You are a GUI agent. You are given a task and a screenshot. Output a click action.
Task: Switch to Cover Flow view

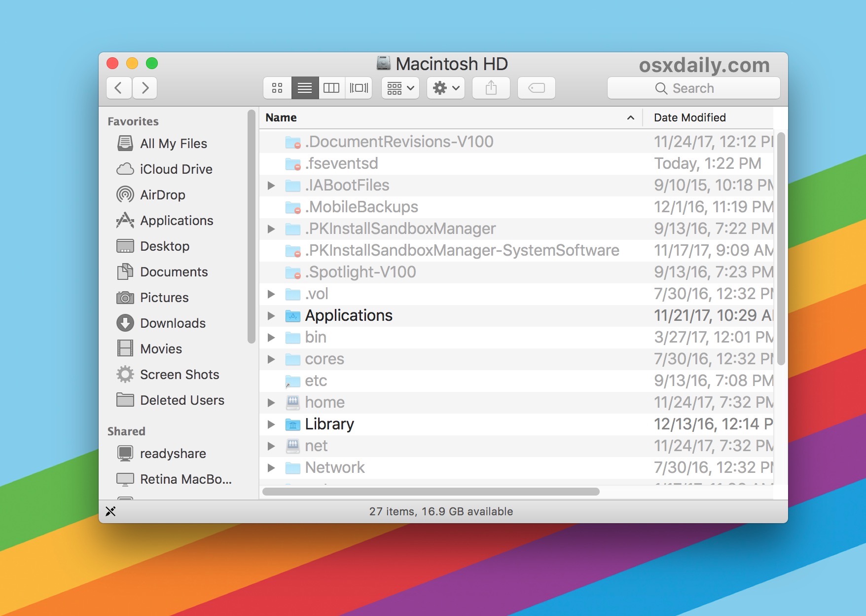359,88
